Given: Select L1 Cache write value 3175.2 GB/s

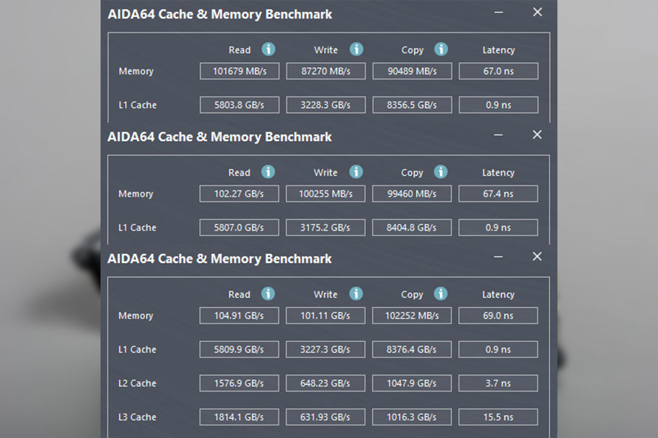Looking at the screenshot, I should 325,227.
